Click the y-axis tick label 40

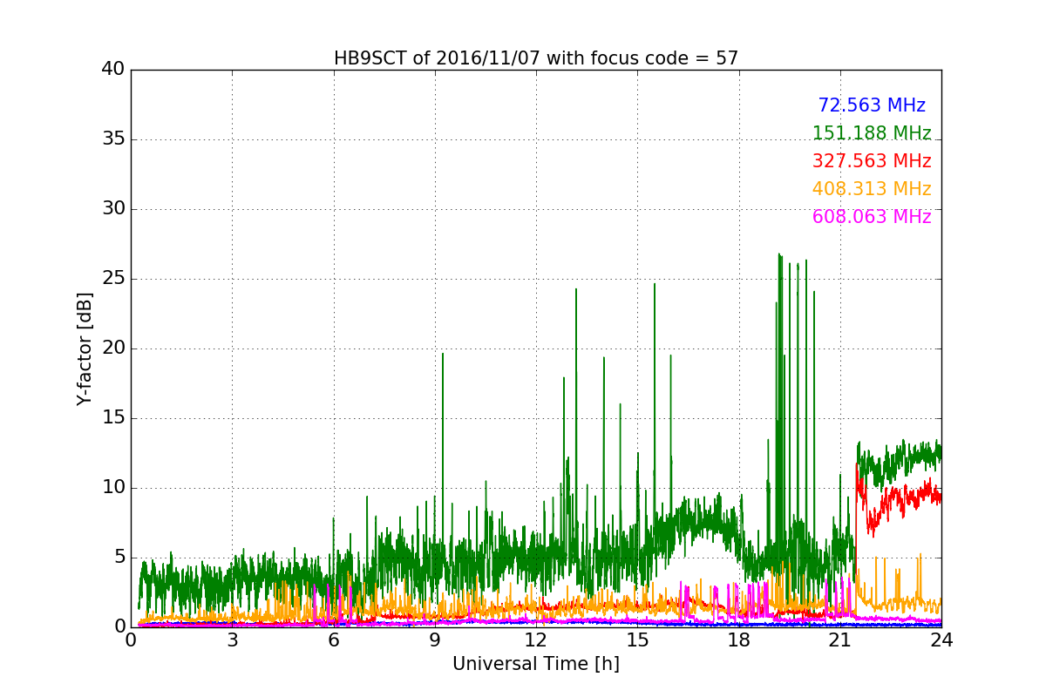113,70
